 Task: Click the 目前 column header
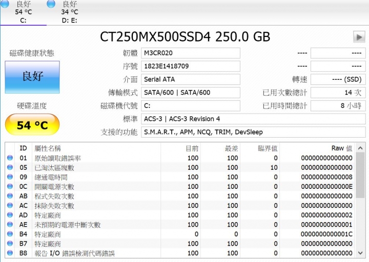click(181, 148)
